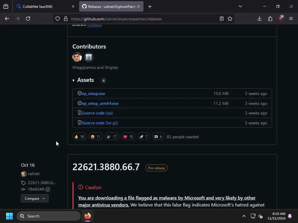This screenshot has width=298, height=223.
Task: Open the uBlock Origin extension icon
Action: [x=281, y=18]
